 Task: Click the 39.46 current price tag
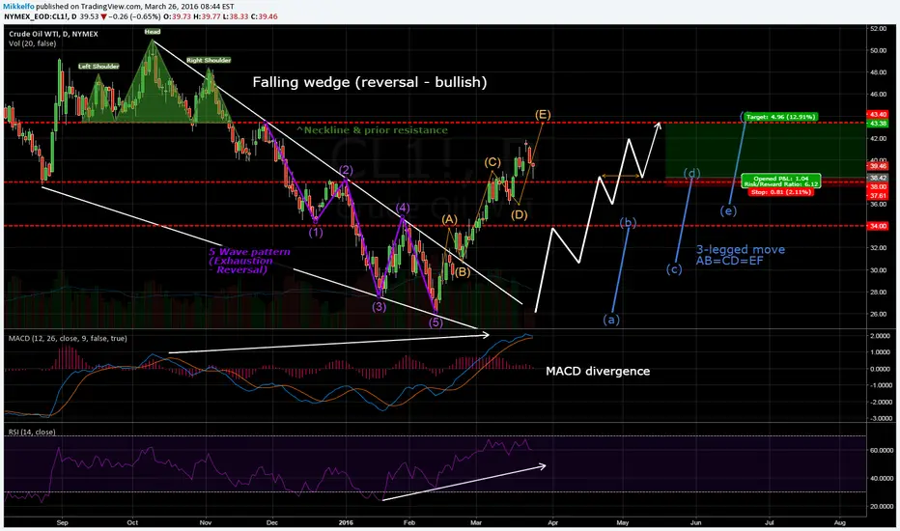tap(879, 166)
